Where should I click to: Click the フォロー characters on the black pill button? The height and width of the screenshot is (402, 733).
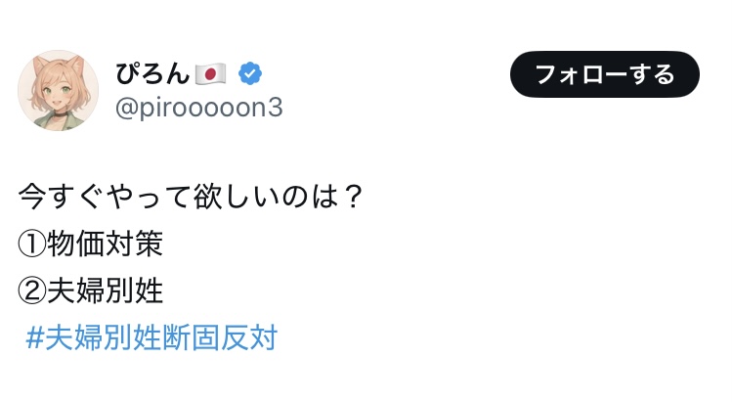pos(582,74)
